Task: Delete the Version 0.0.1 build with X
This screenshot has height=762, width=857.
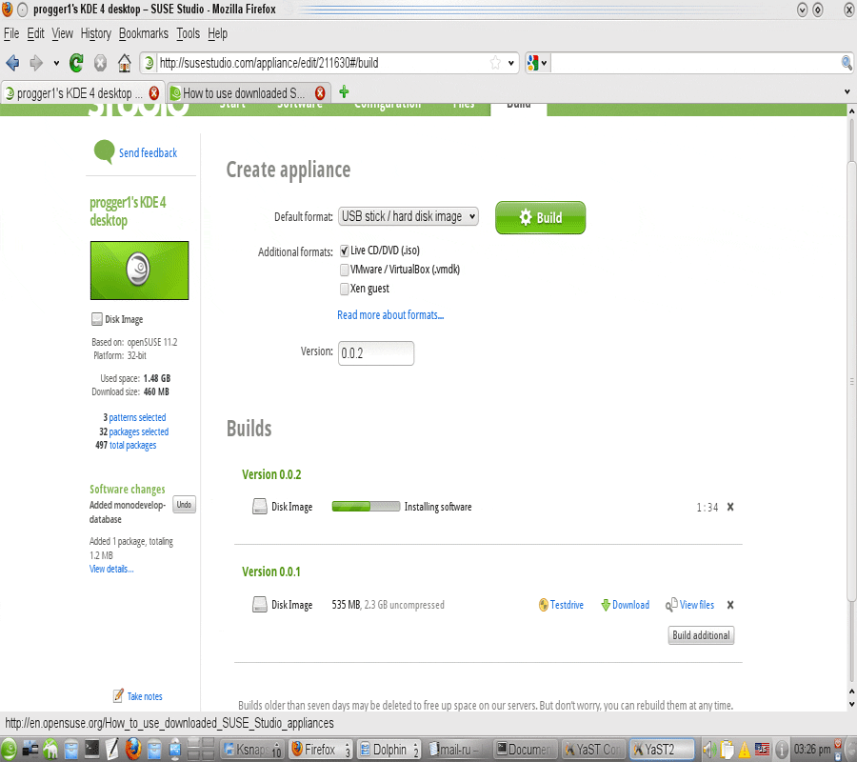Action: 730,605
